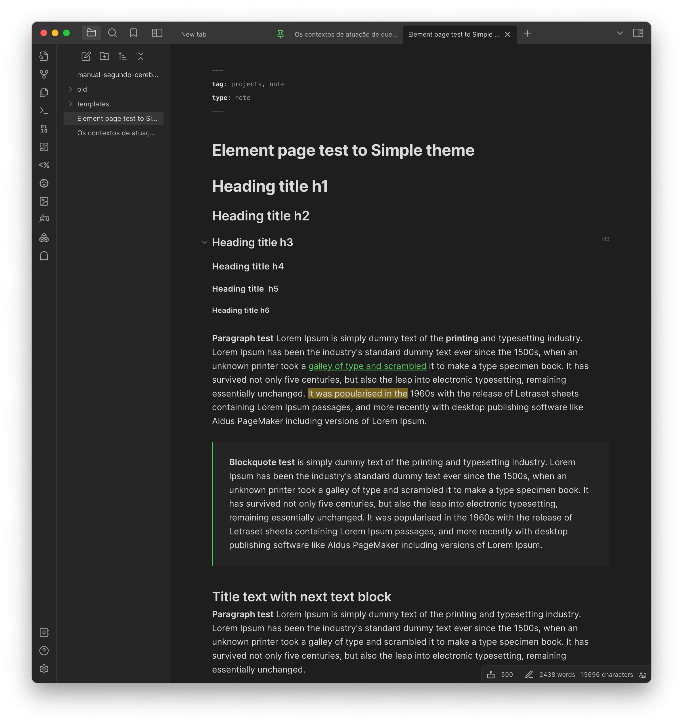Image resolution: width=683 pixels, height=725 pixels.
Task: Click the command palette terminal icon
Action: pos(44,111)
